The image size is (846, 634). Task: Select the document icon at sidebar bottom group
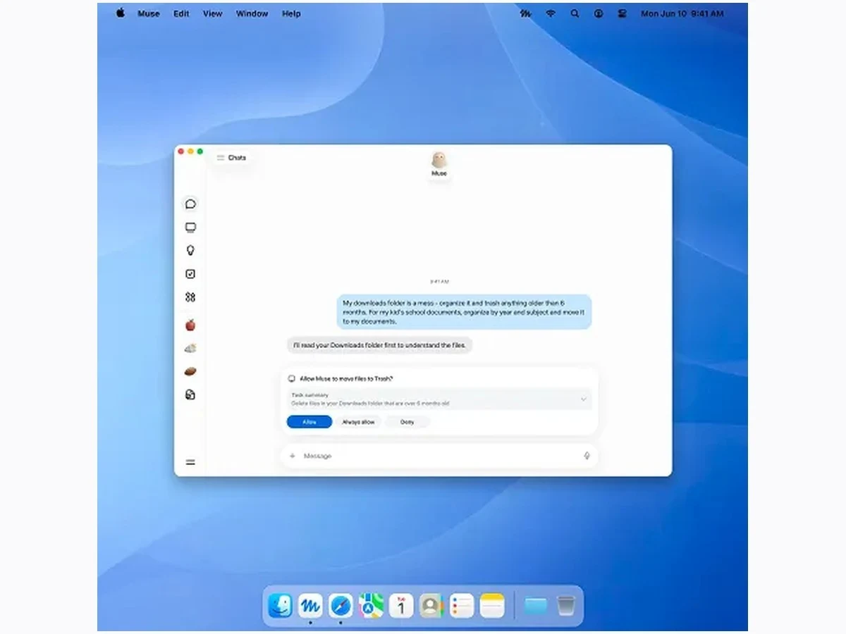[x=190, y=395]
